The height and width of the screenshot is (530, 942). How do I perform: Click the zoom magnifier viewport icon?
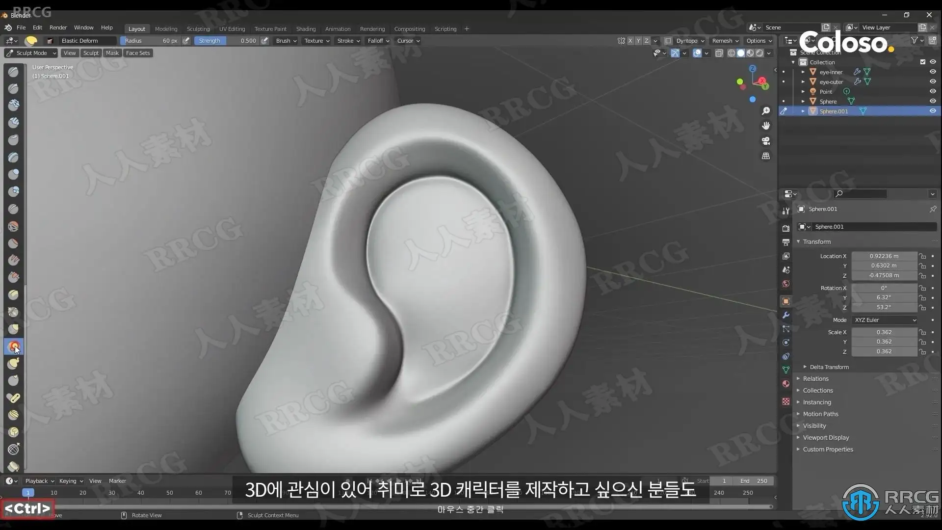pos(765,111)
